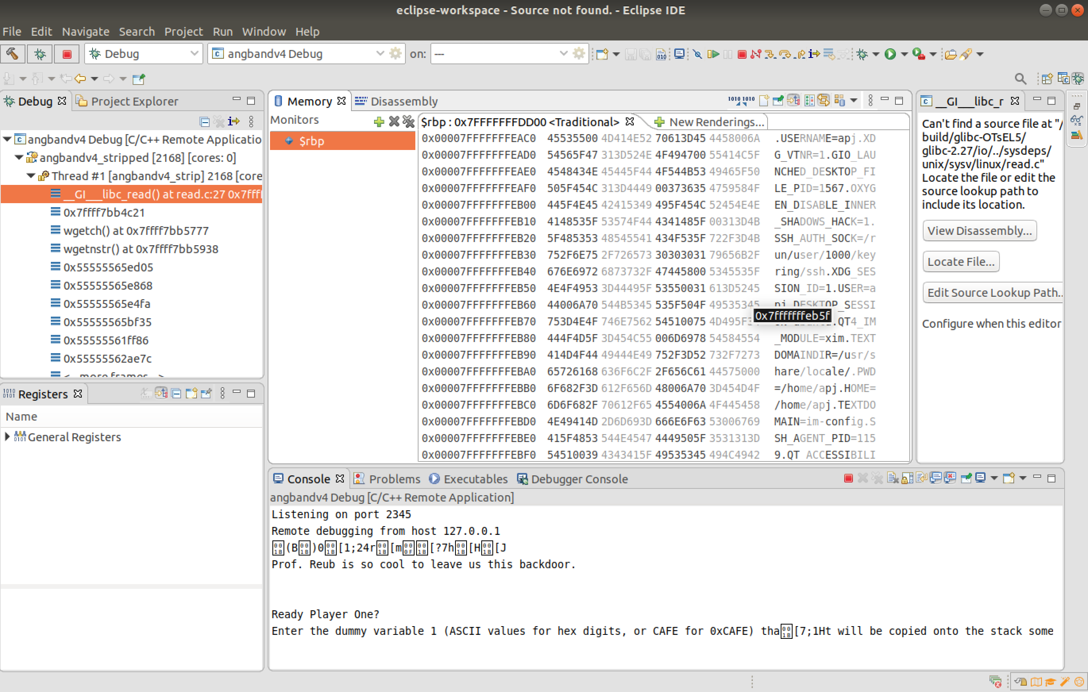Click the View Disassembly button
1088x692 pixels.
click(979, 231)
